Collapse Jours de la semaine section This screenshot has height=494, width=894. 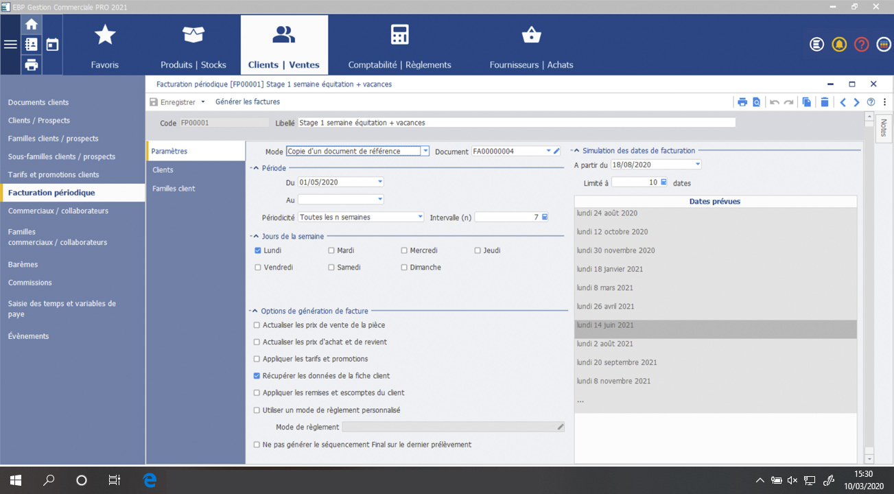pyautogui.click(x=256, y=236)
